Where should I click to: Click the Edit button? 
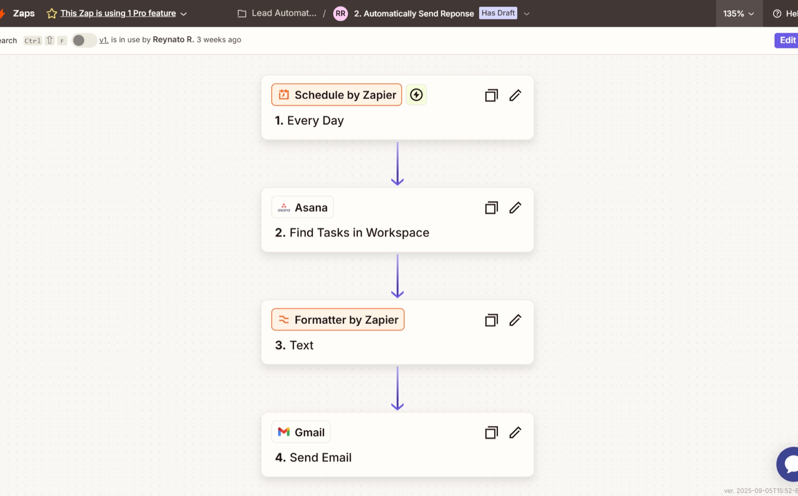787,40
